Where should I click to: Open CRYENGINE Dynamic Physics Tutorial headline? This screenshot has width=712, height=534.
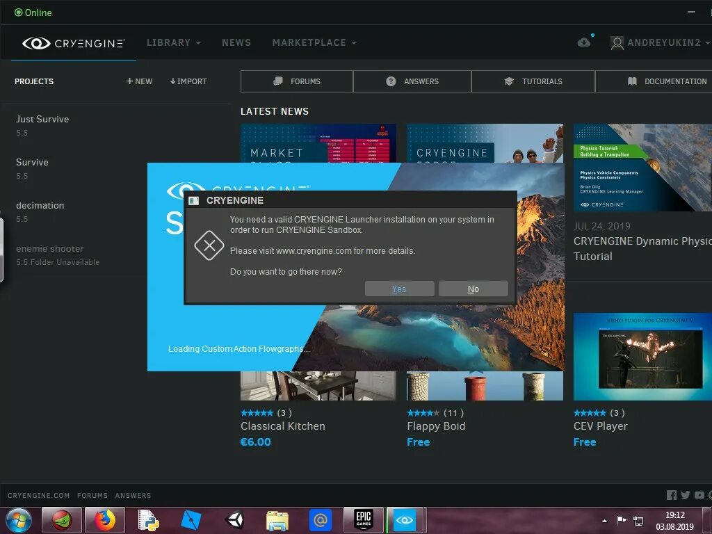tap(642, 248)
